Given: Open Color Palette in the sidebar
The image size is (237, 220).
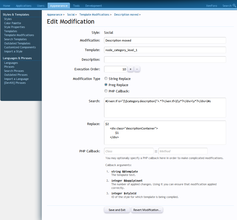Looking at the screenshot, I should point(12,23).
